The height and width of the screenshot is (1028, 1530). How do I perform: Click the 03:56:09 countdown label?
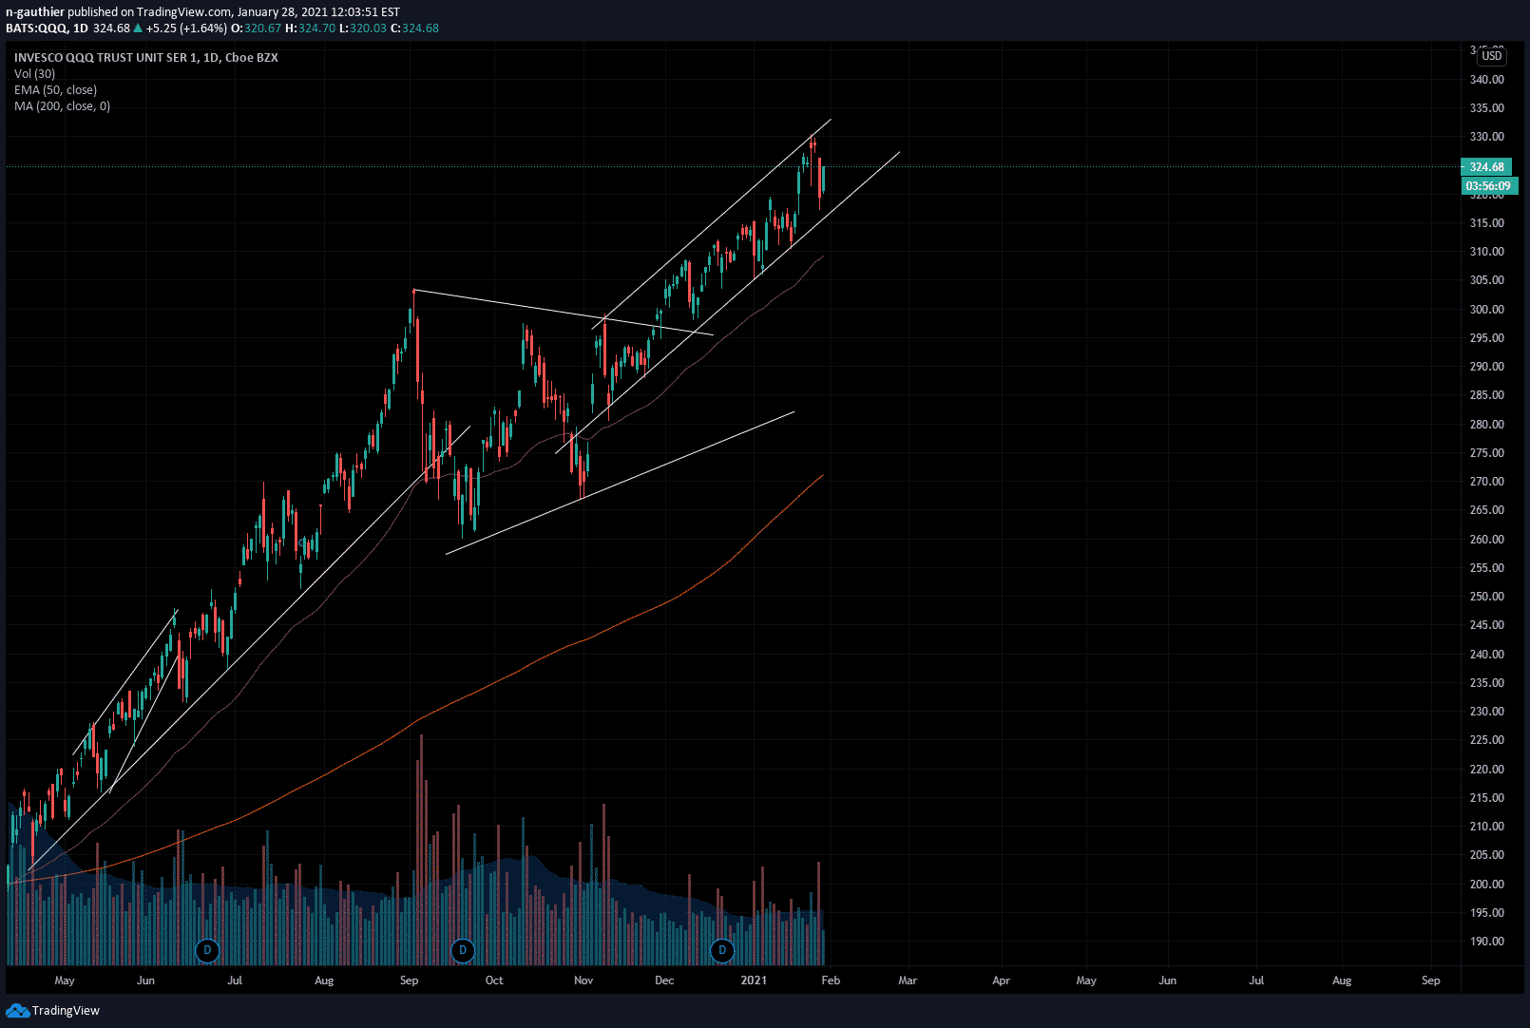click(x=1488, y=186)
